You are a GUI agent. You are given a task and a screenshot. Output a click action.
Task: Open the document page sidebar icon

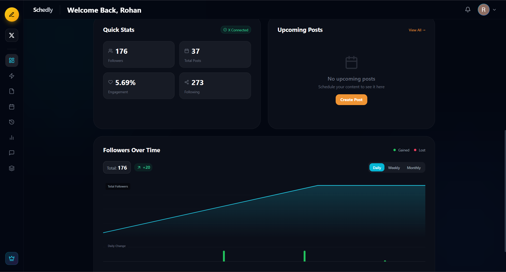(12, 91)
